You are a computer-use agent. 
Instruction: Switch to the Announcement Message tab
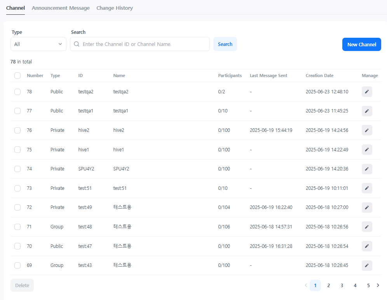point(61,8)
